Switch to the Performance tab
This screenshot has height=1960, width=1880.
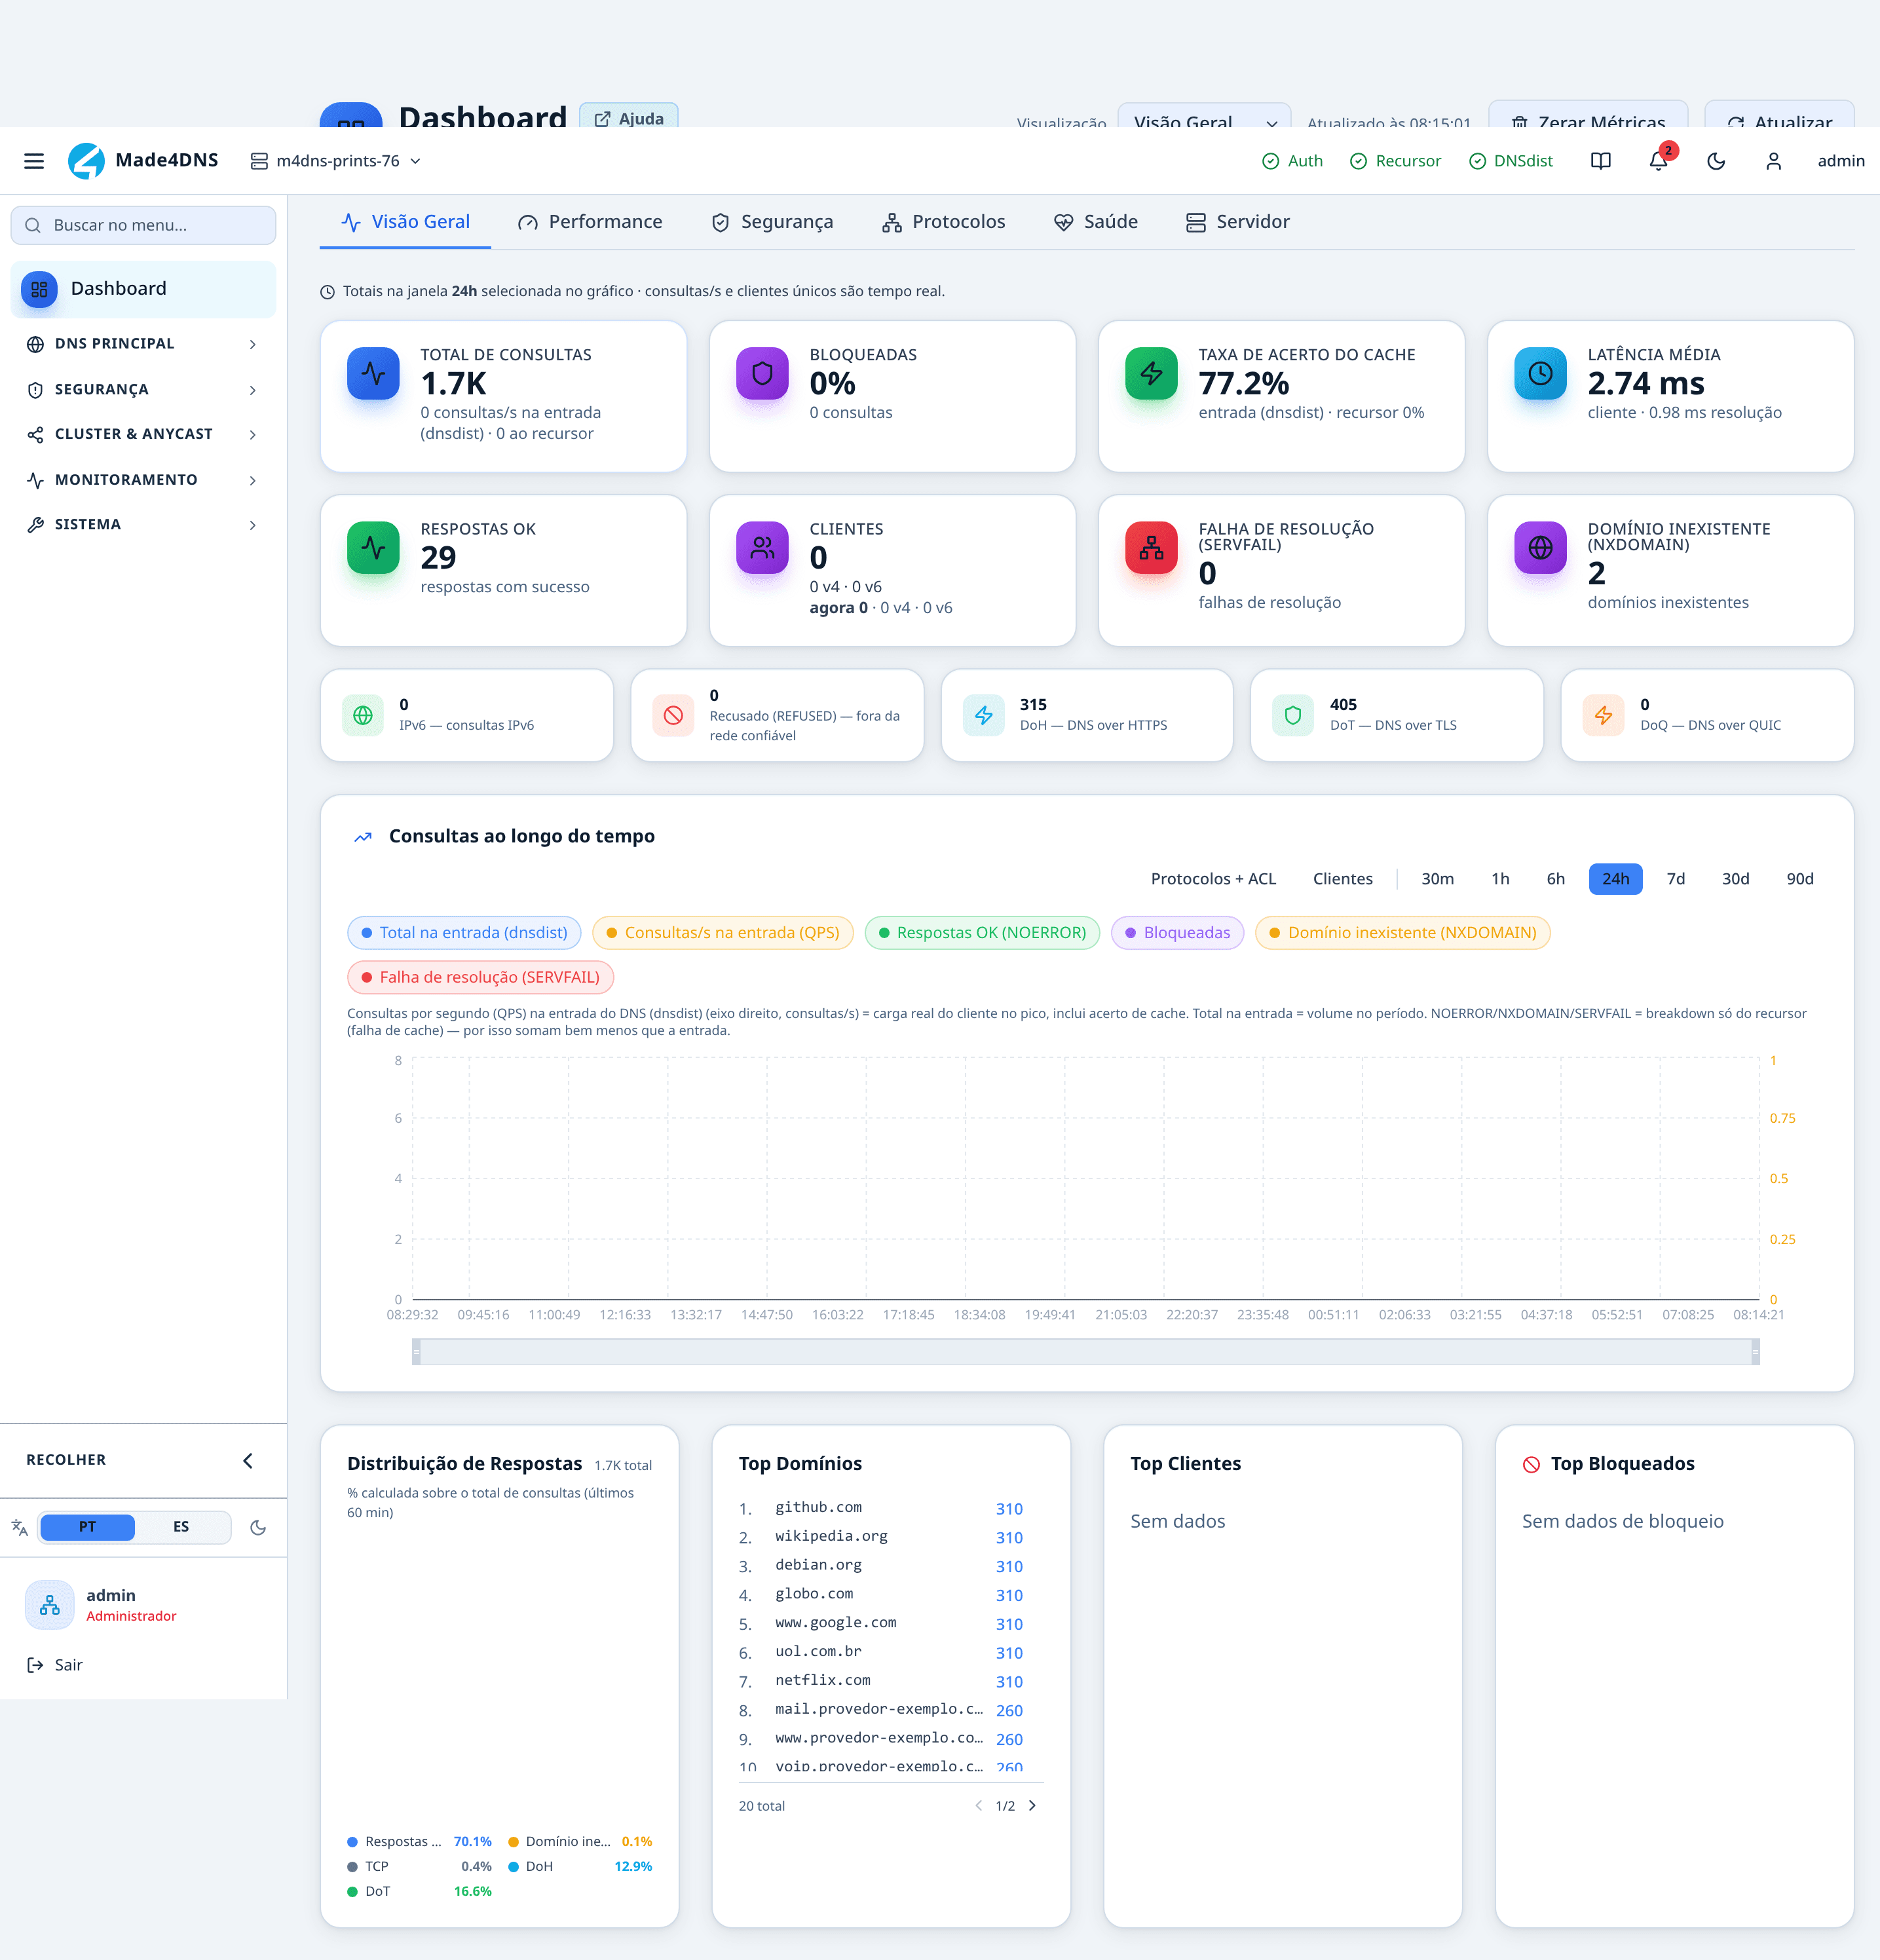[x=590, y=222]
